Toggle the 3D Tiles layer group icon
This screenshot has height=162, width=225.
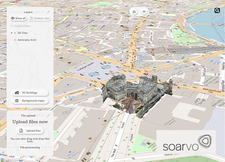[x=15, y=33]
